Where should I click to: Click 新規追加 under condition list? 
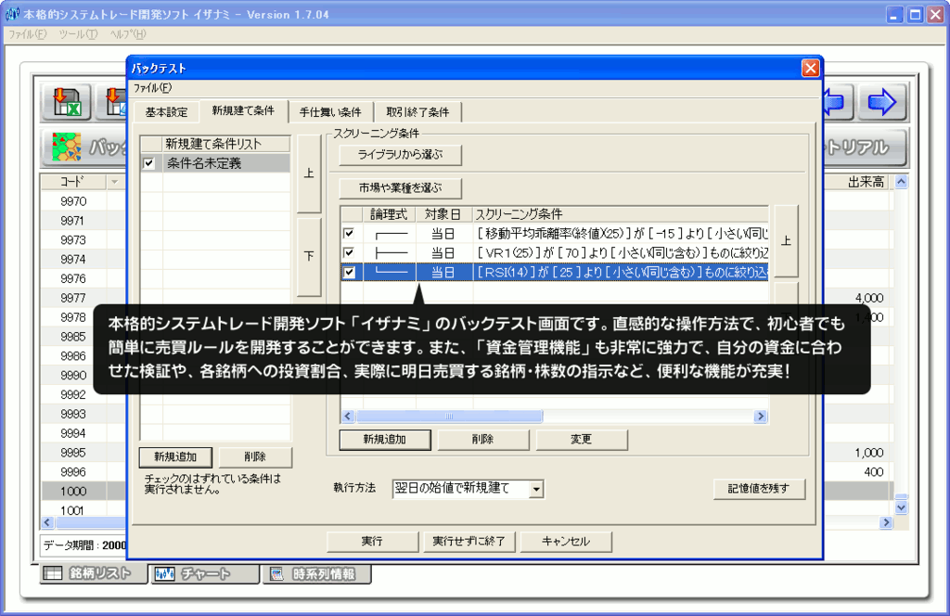click(x=175, y=456)
